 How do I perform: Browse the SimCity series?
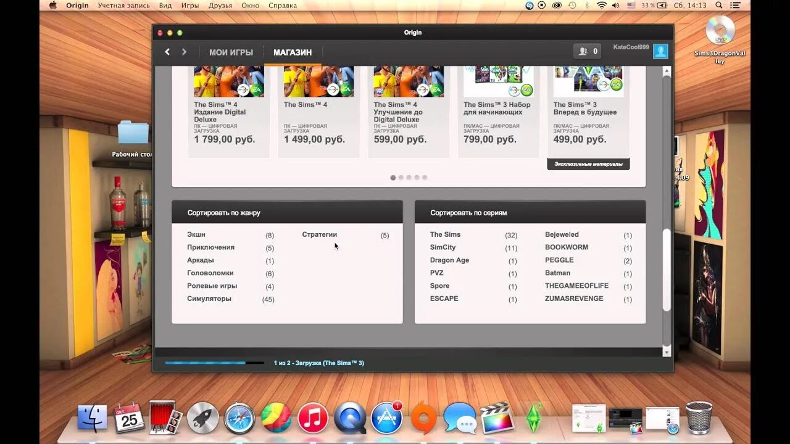(x=443, y=247)
